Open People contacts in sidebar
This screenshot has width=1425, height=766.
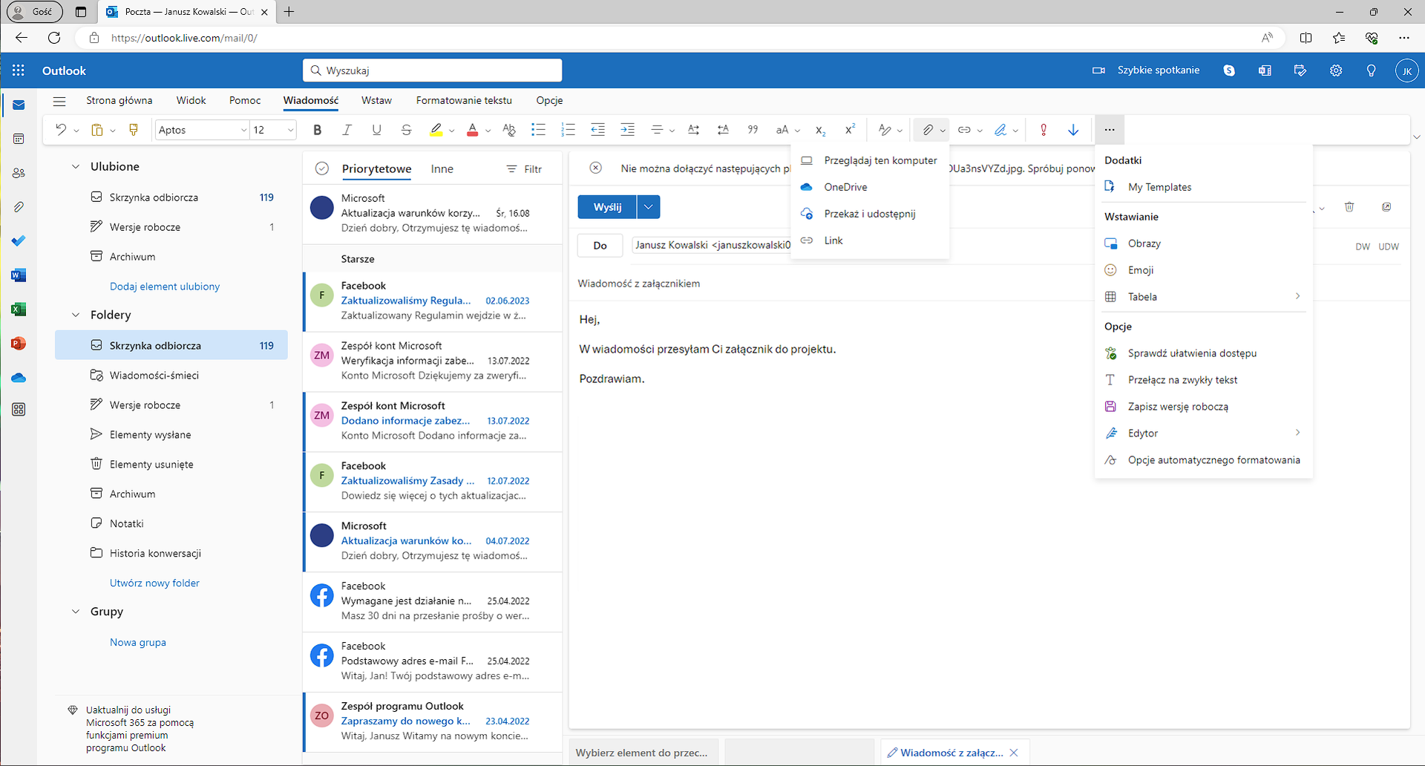point(19,173)
